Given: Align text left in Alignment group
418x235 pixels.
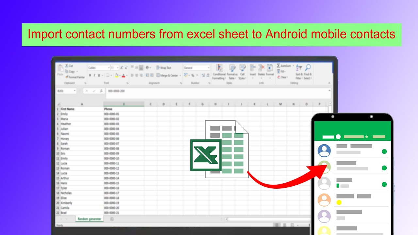Looking at the screenshot, I should click(x=132, y=75).
